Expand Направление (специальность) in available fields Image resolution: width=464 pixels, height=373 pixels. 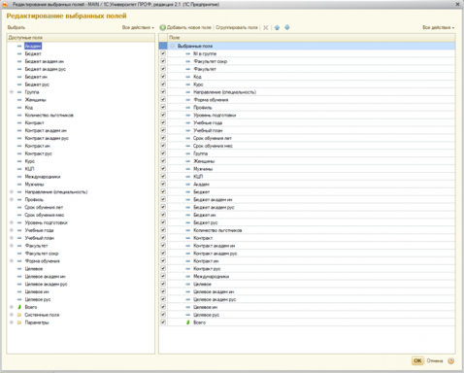(x=12, y=192)
